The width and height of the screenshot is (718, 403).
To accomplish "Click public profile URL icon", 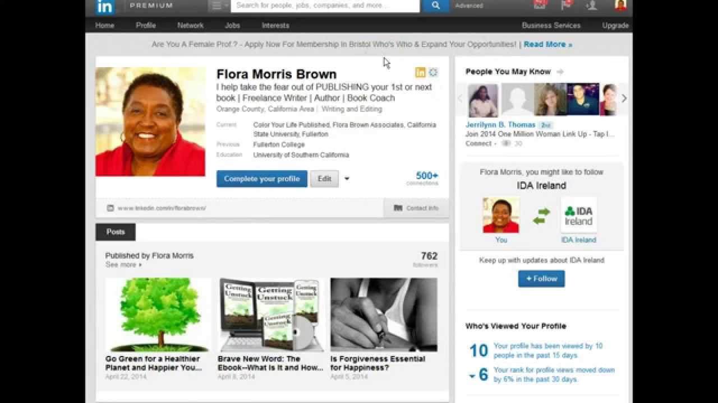I will [111, 208].
